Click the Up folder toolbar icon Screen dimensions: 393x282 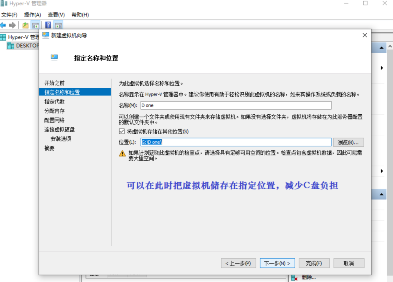click(x=26, y=25)
